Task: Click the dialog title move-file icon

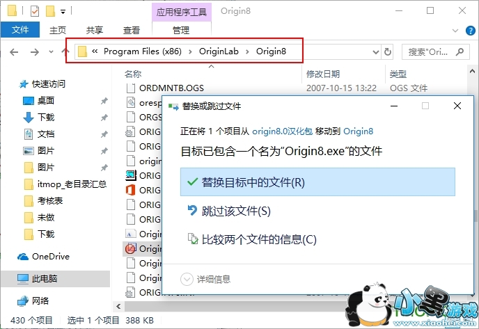Action: pyautogui.click(x=173, y=106)
